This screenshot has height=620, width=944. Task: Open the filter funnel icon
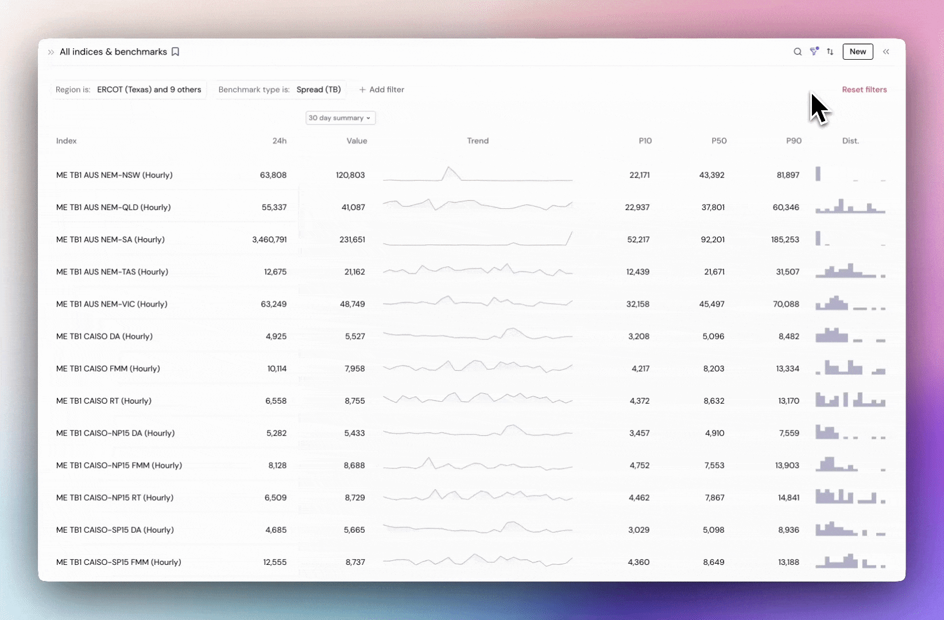click(x=814, y=52)
